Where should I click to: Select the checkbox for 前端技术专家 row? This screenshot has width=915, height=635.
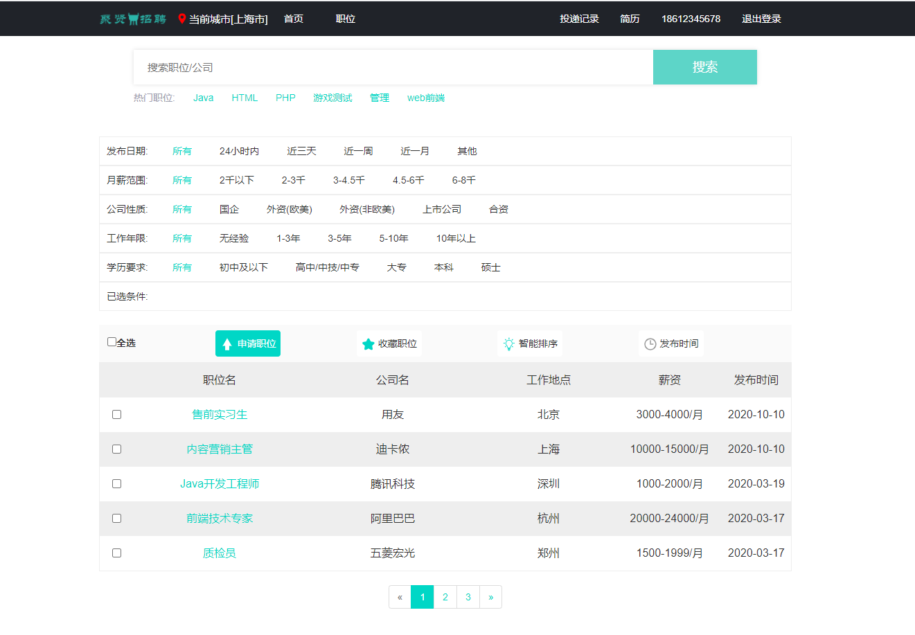coord(116,518)
